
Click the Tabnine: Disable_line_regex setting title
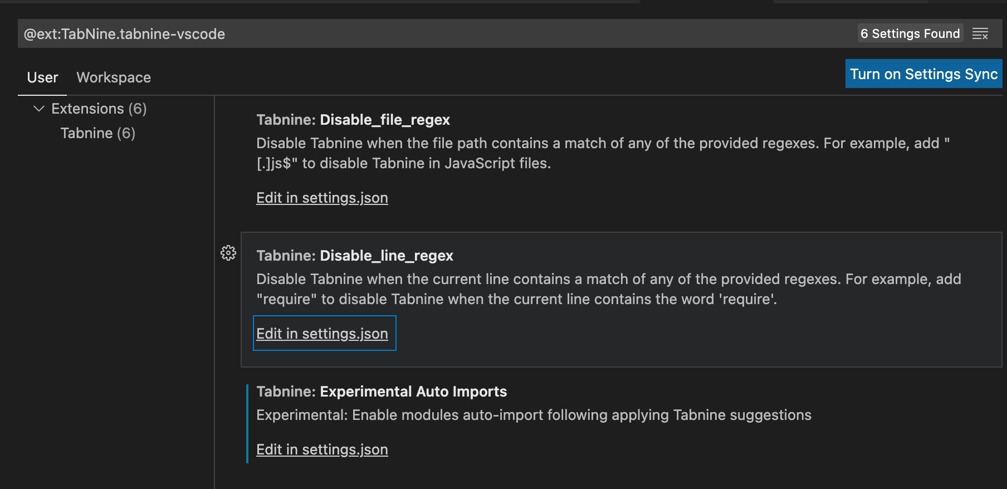[355, 256]
